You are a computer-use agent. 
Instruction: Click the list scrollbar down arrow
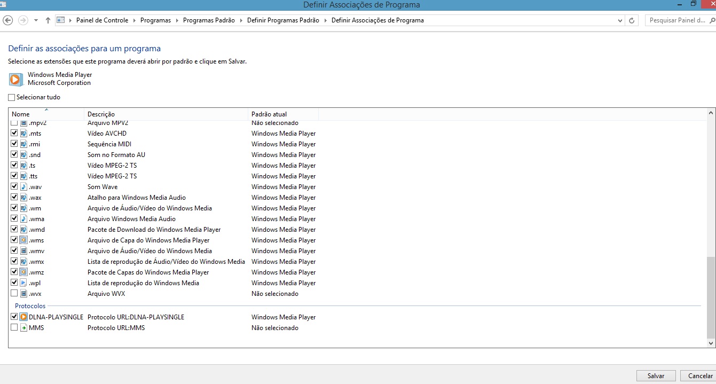(x=711, y=343)
